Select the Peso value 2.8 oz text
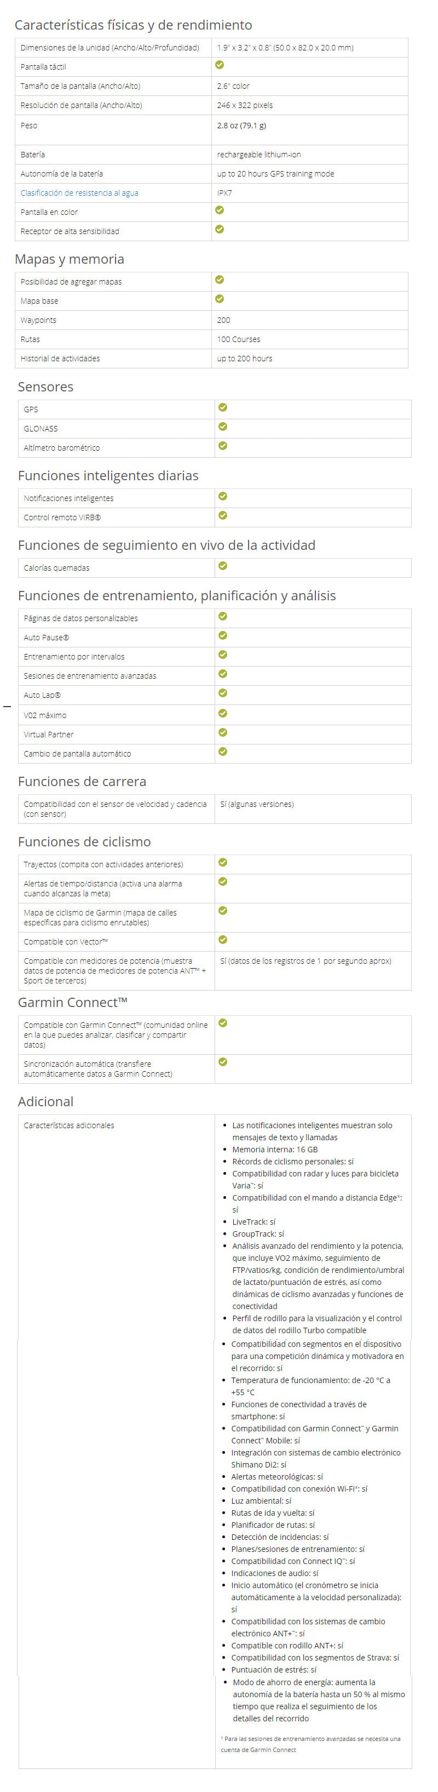Image resolution: width=438 pixels, height=1792 pixels. [241, 126]
